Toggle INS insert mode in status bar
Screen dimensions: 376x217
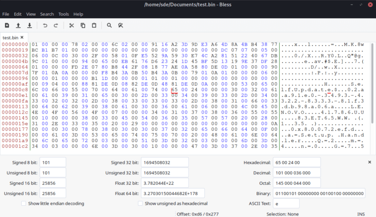pos(361,214)
